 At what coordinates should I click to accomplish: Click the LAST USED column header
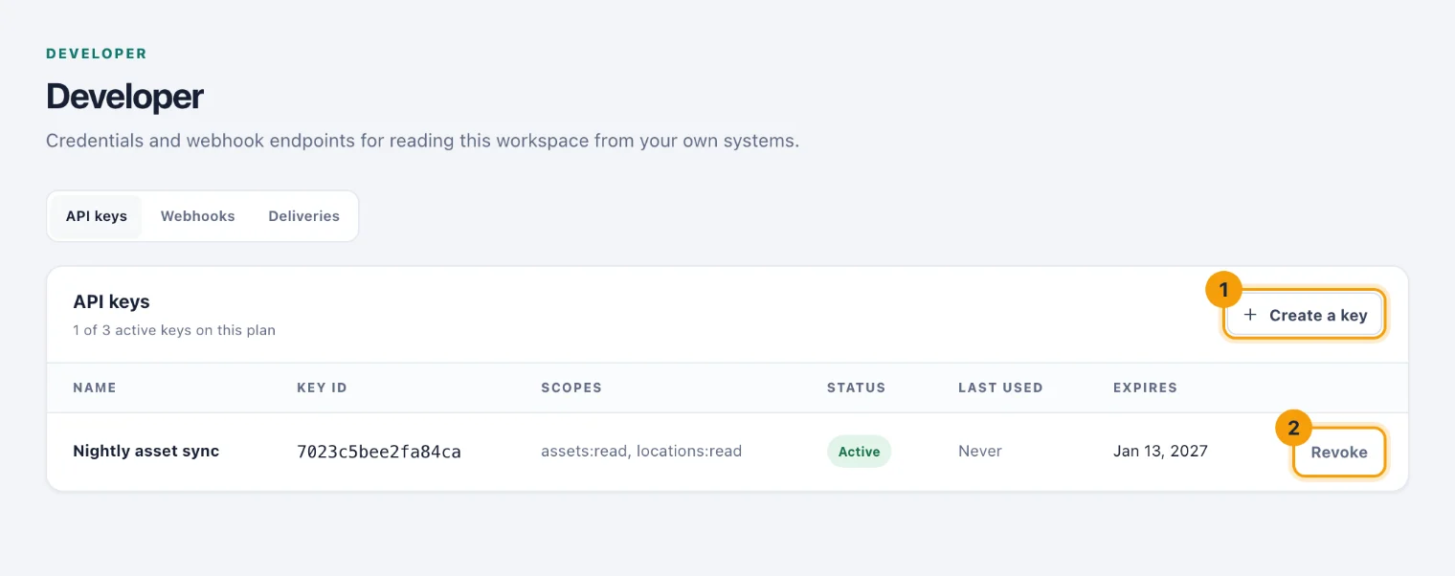(x=1000, y=388)
